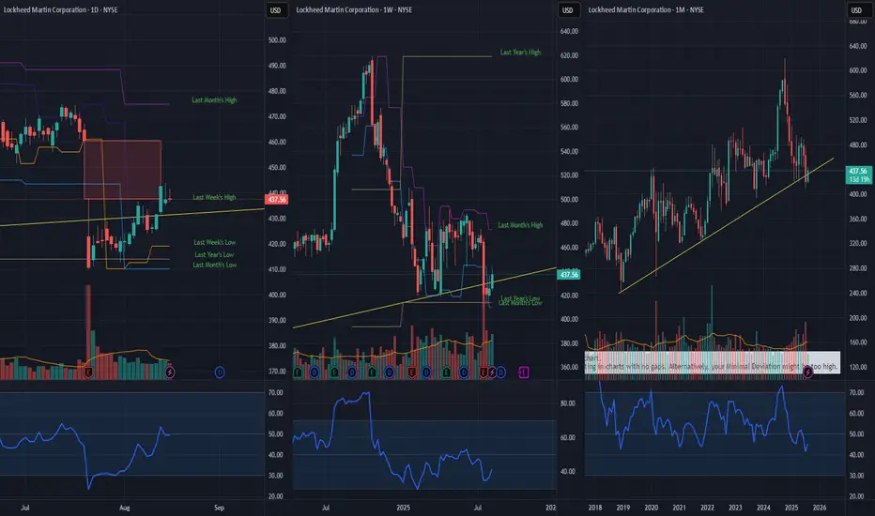Click the purple lightning marker on the daily chart
The height and width of the screenshot is (516, 875).
click(x=170, y=372)
